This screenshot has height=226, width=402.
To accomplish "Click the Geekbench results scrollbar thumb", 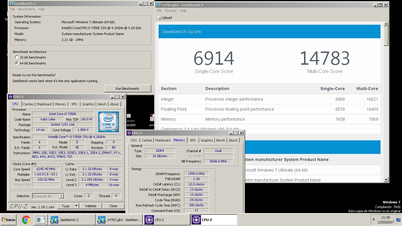I will pyautogui.click(x=386, y=36).
